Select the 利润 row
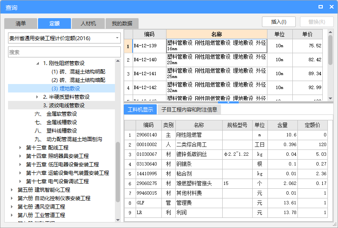Screen dimensions: 338x228 point(226,213)
